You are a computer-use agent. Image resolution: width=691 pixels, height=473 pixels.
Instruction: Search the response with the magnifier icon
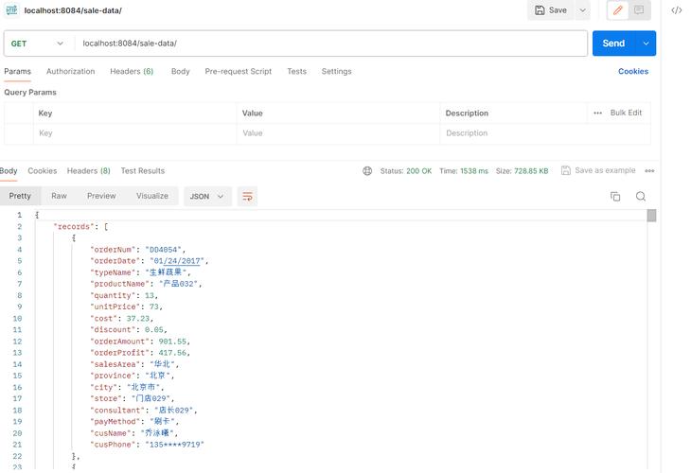pos(641,197)
